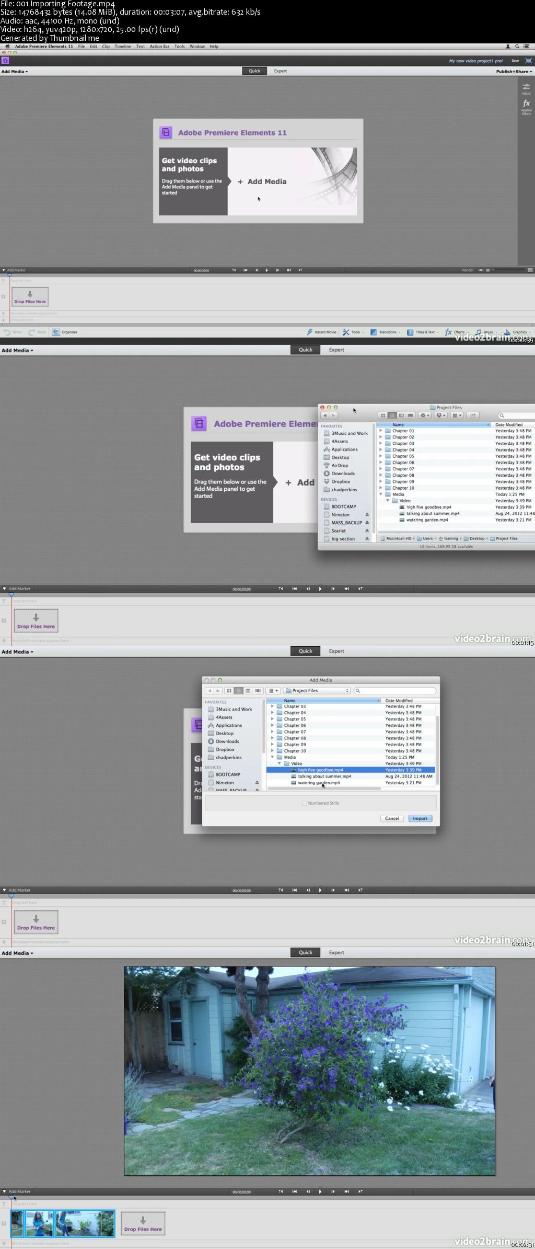Open the Finder action gear dropdown
The width and height of the screenshot is (535, 1249).
click(x=425, y=415)
